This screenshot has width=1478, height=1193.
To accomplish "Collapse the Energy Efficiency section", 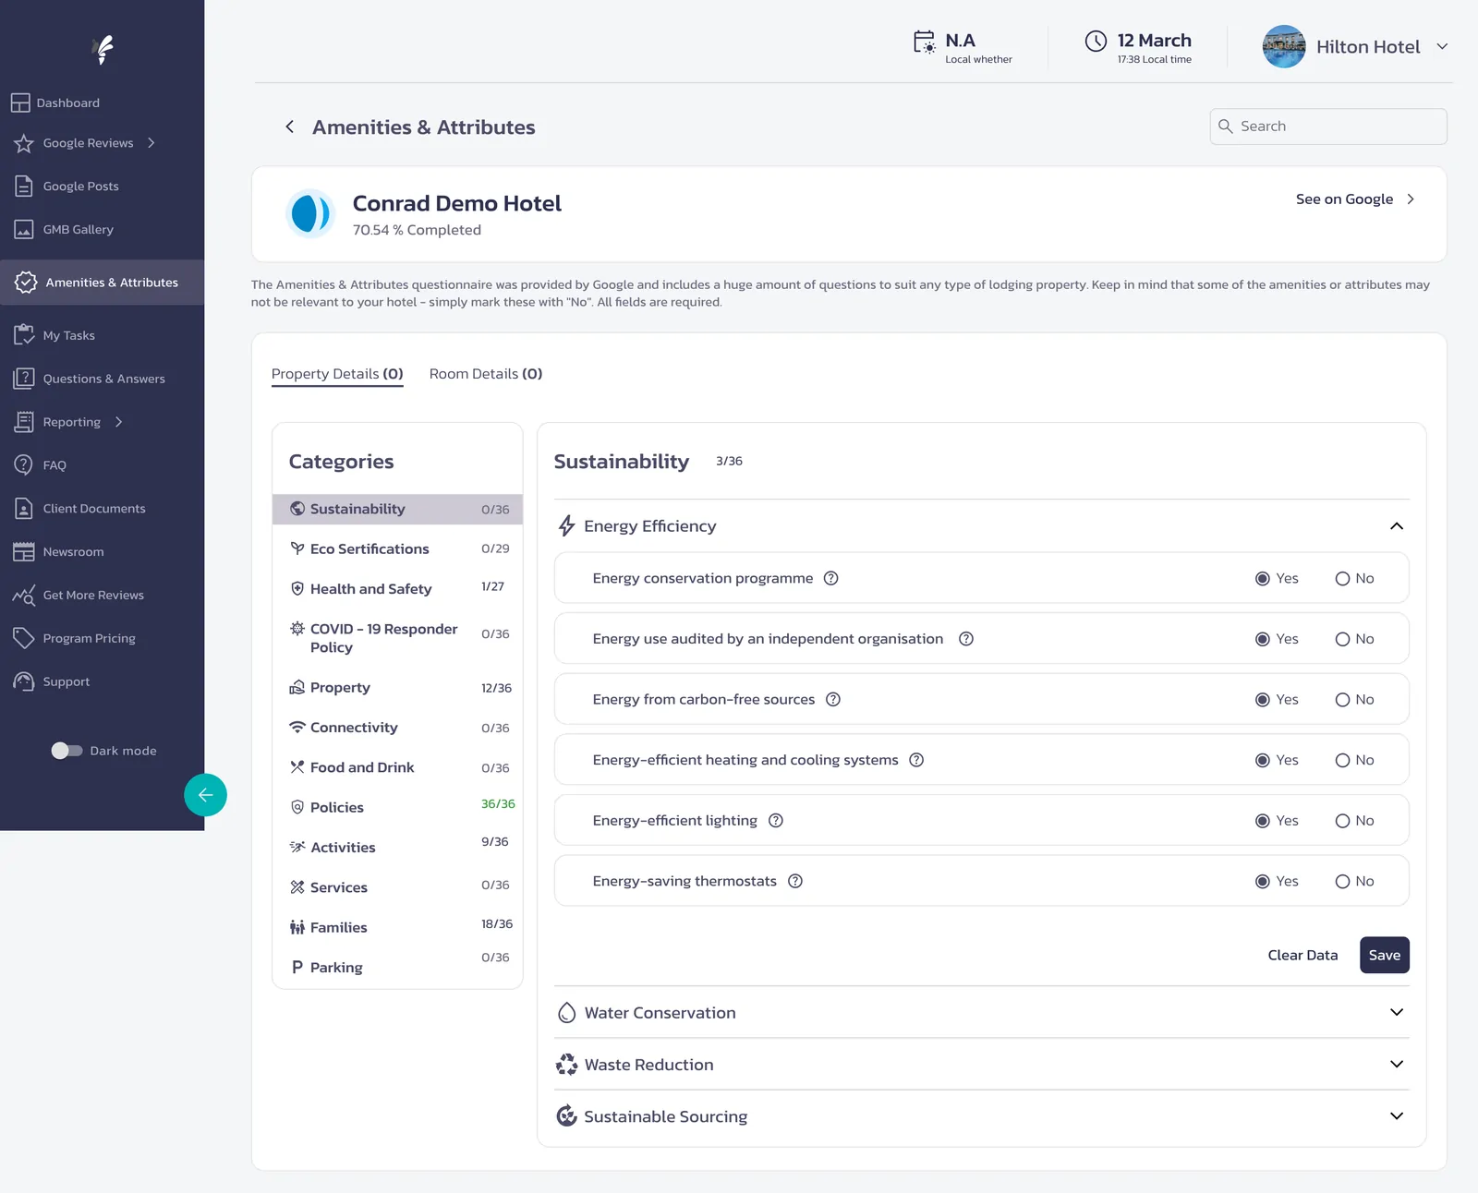I will click(1397, 526).
